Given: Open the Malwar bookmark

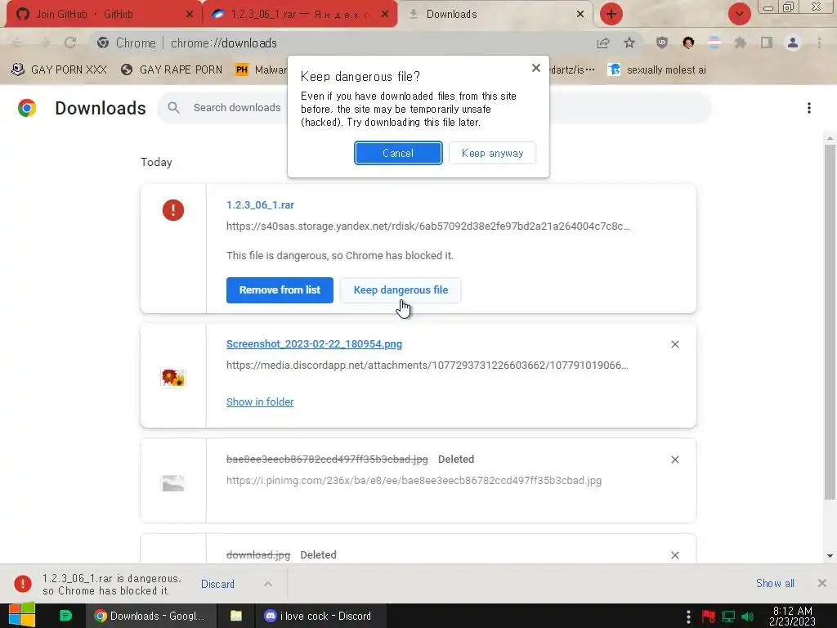Looking at the screenshot, I should pos(261,70).
